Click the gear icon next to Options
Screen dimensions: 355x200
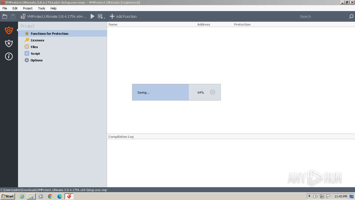(27, 60)
